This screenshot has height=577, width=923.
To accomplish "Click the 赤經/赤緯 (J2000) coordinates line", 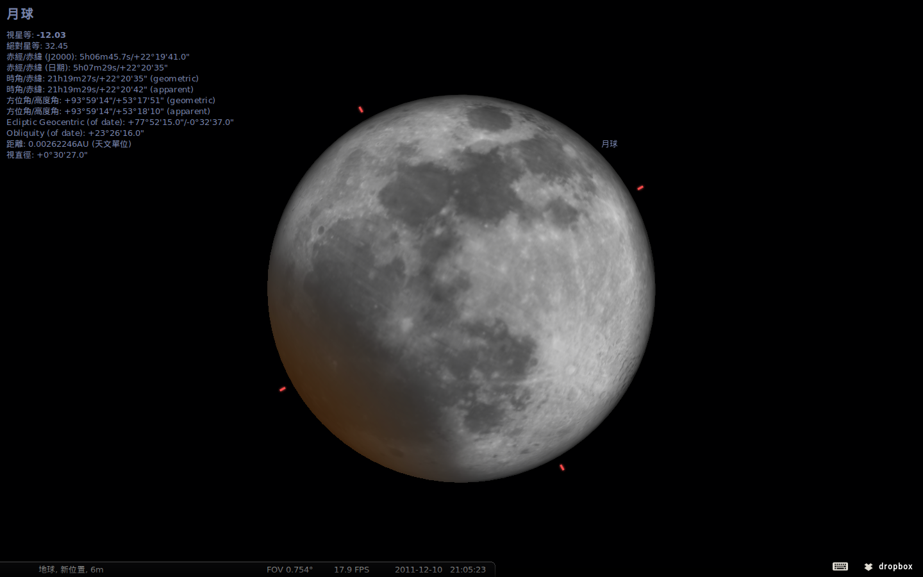I will click(x=98, y=57).
